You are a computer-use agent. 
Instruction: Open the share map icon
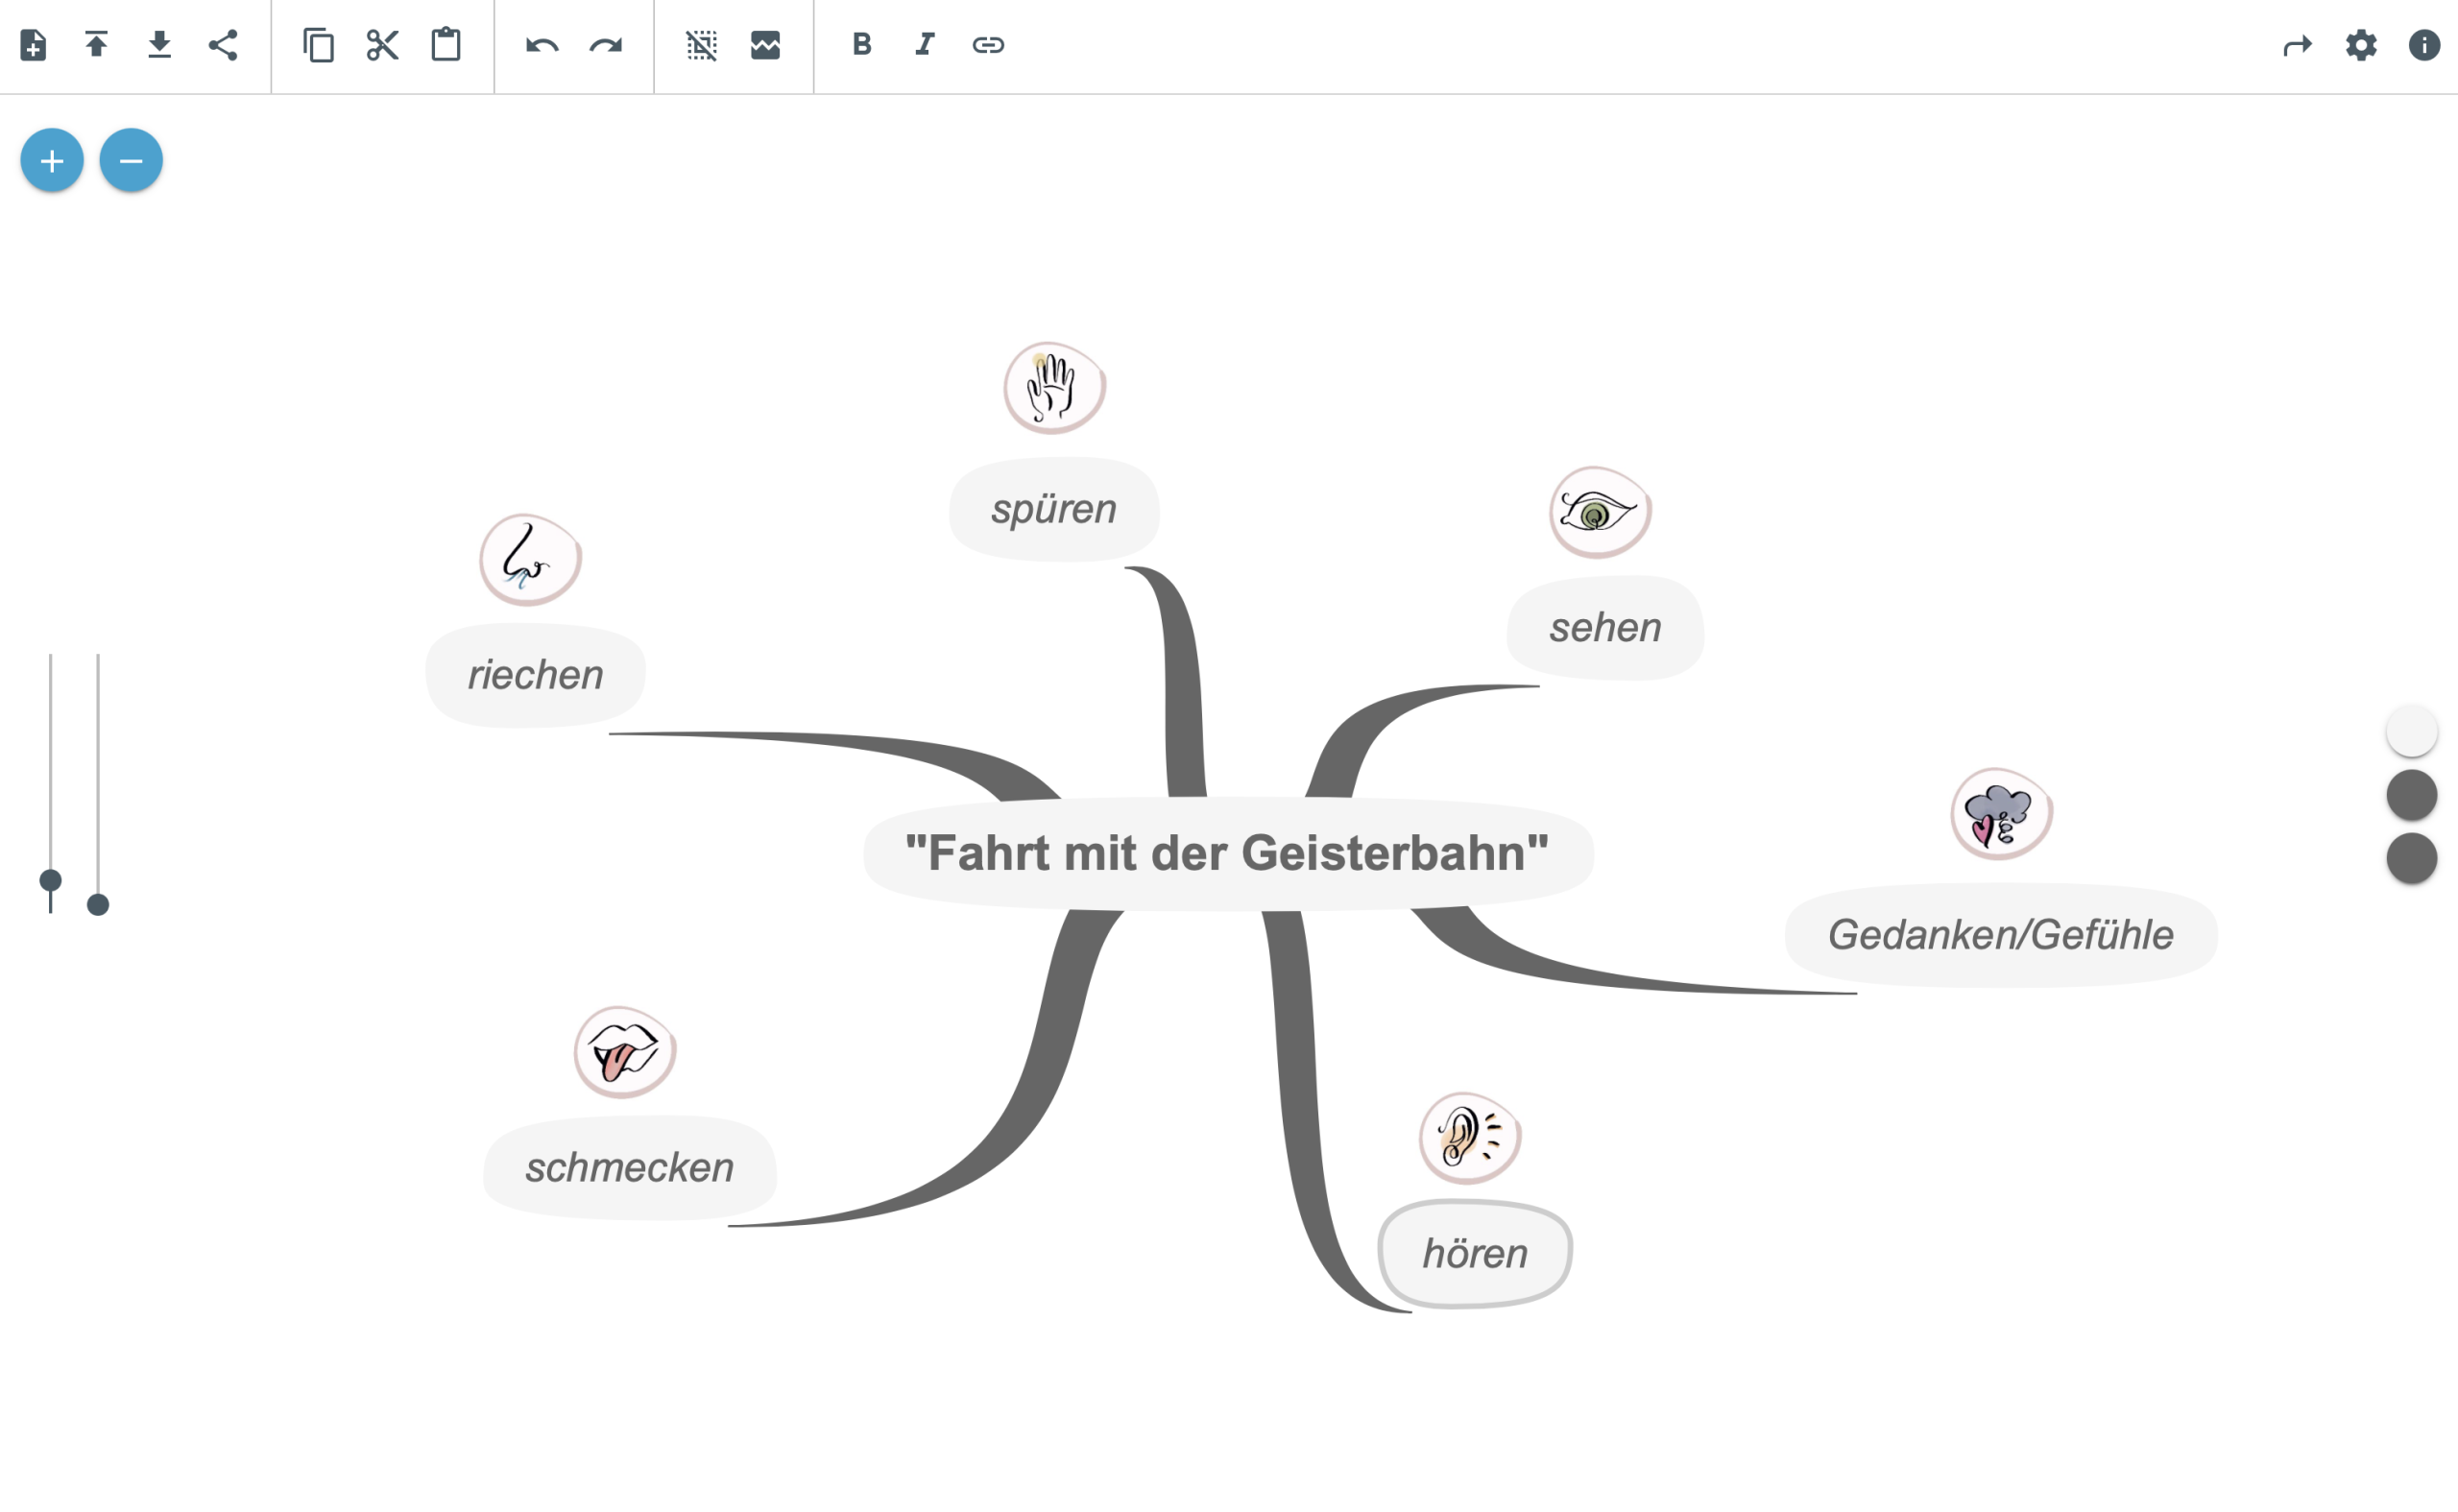tap(223, 45)
